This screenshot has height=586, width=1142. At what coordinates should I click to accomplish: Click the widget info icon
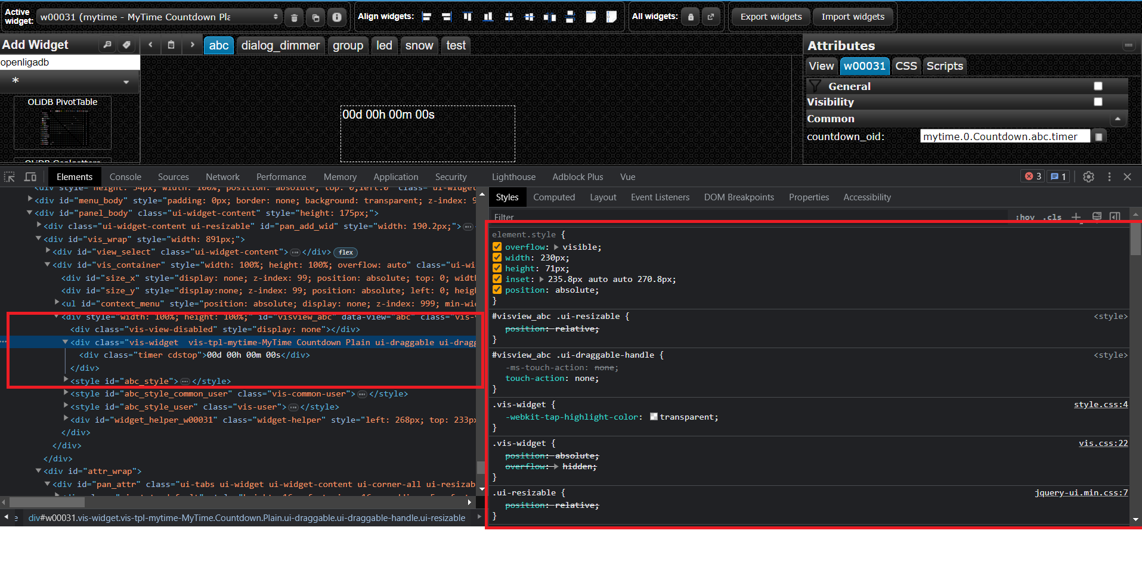pos(337,17)
